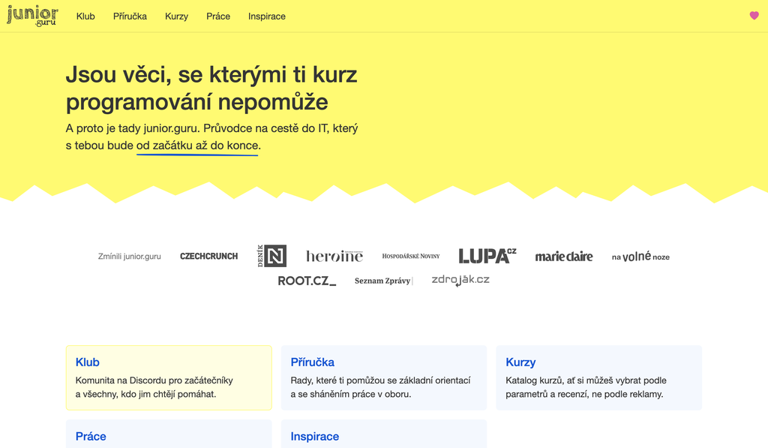Open the Lupa.cz logo
The height and width of the screenshot is (448, 768).
tap(487, 256)
